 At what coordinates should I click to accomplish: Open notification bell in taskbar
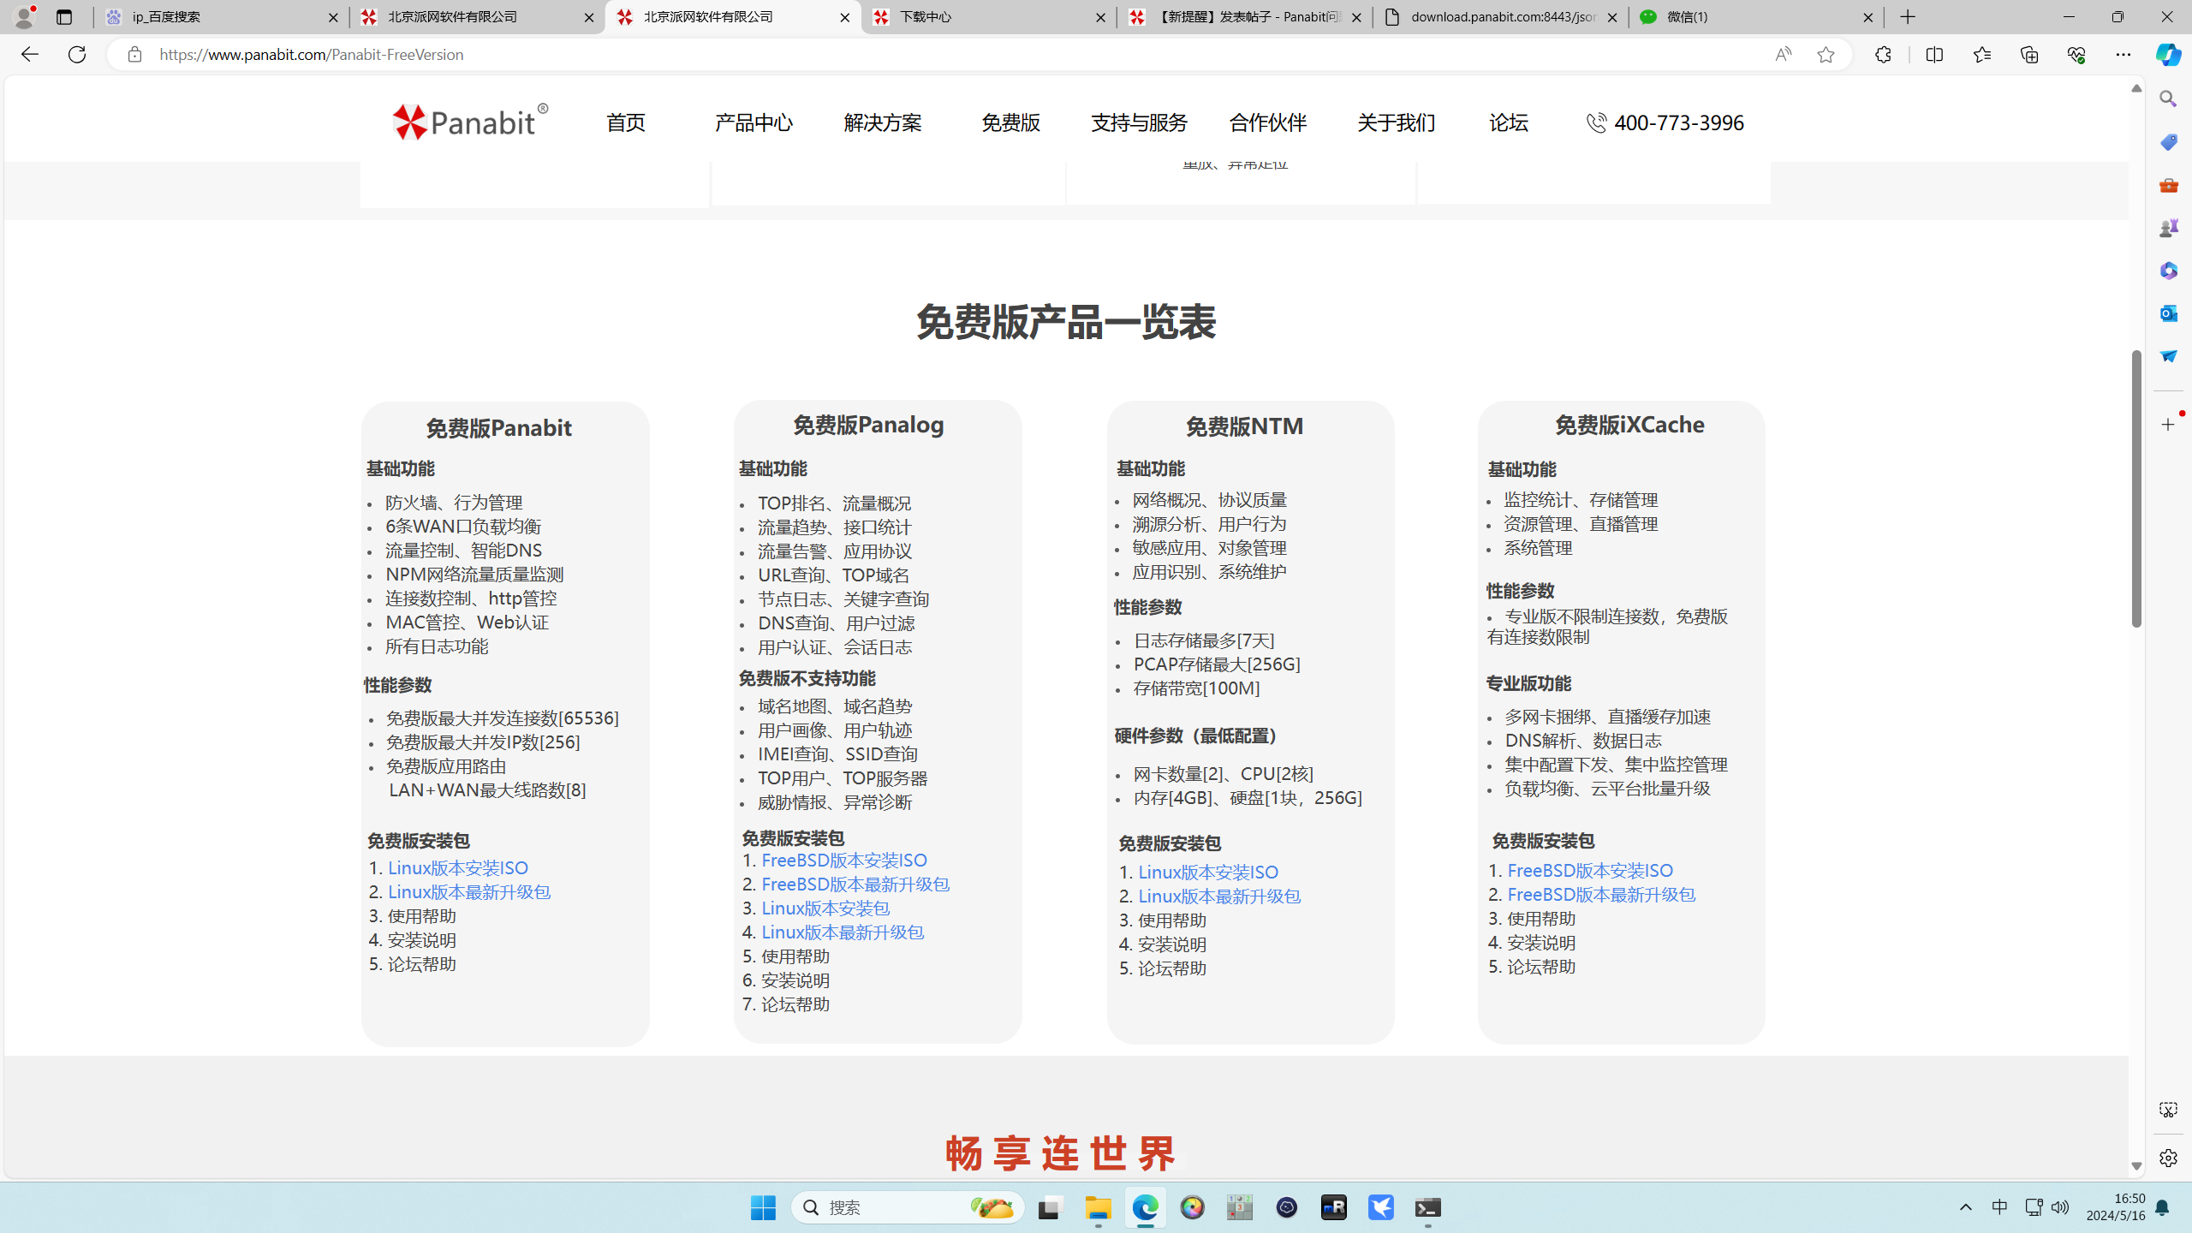[x=2162, y=1207]
